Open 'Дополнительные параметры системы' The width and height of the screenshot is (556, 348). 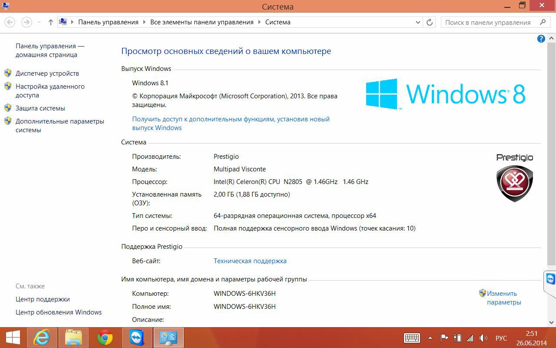(x=60, y=126)
